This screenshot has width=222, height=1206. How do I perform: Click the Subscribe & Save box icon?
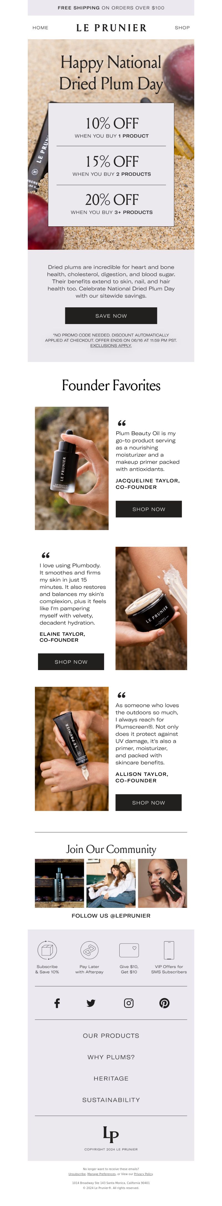[x=47, y=950]
